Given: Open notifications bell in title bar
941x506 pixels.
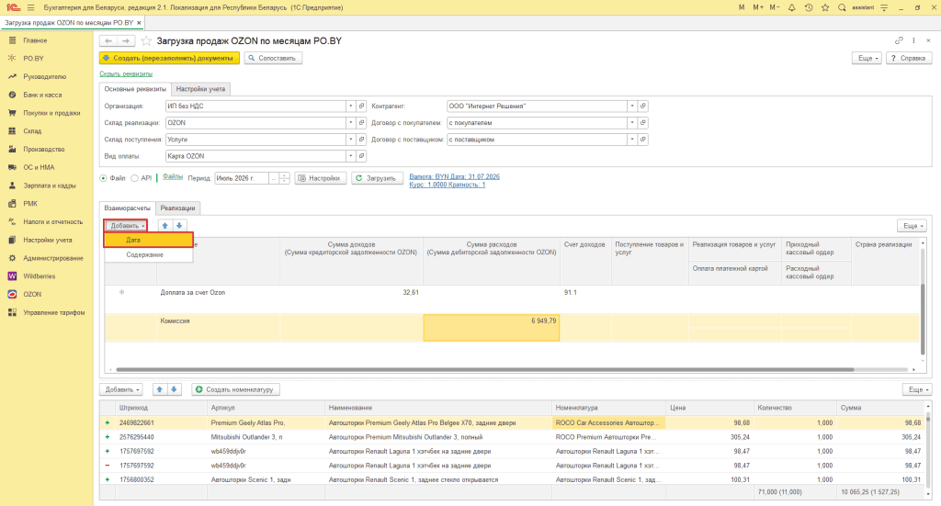Looking at the screenshot, I should click(x=791, y=7).
